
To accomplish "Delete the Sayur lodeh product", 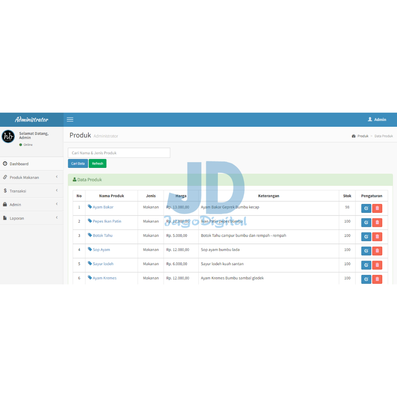I will coord(377,265).
